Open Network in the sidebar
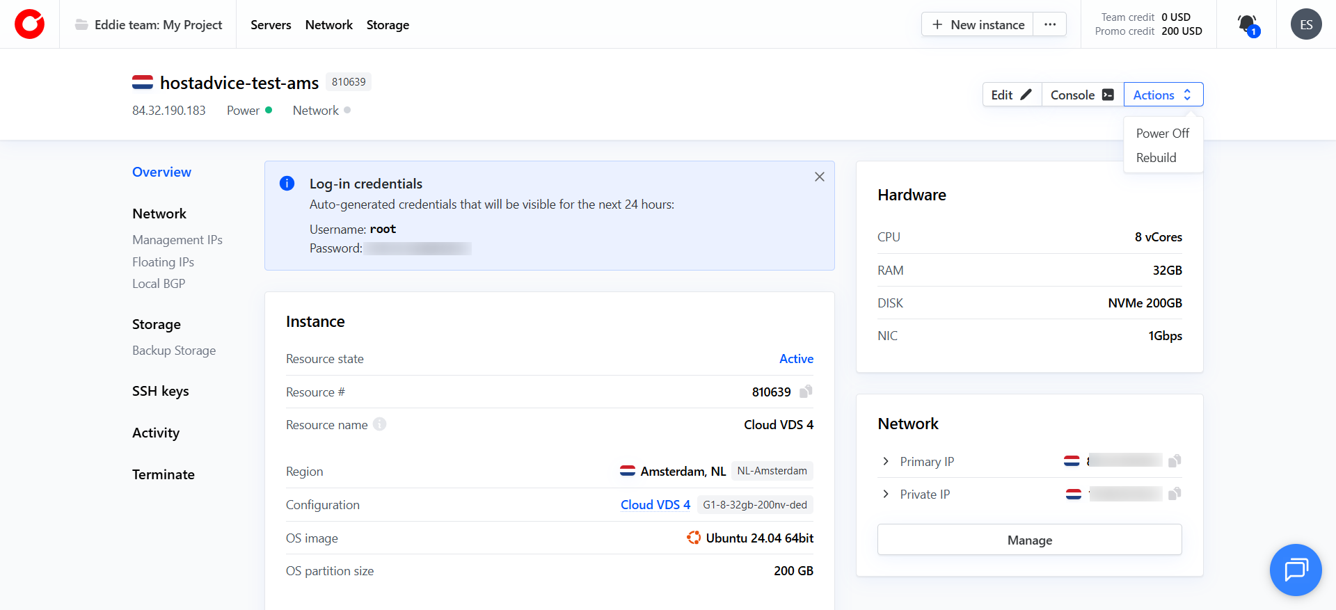 point(159,214)
